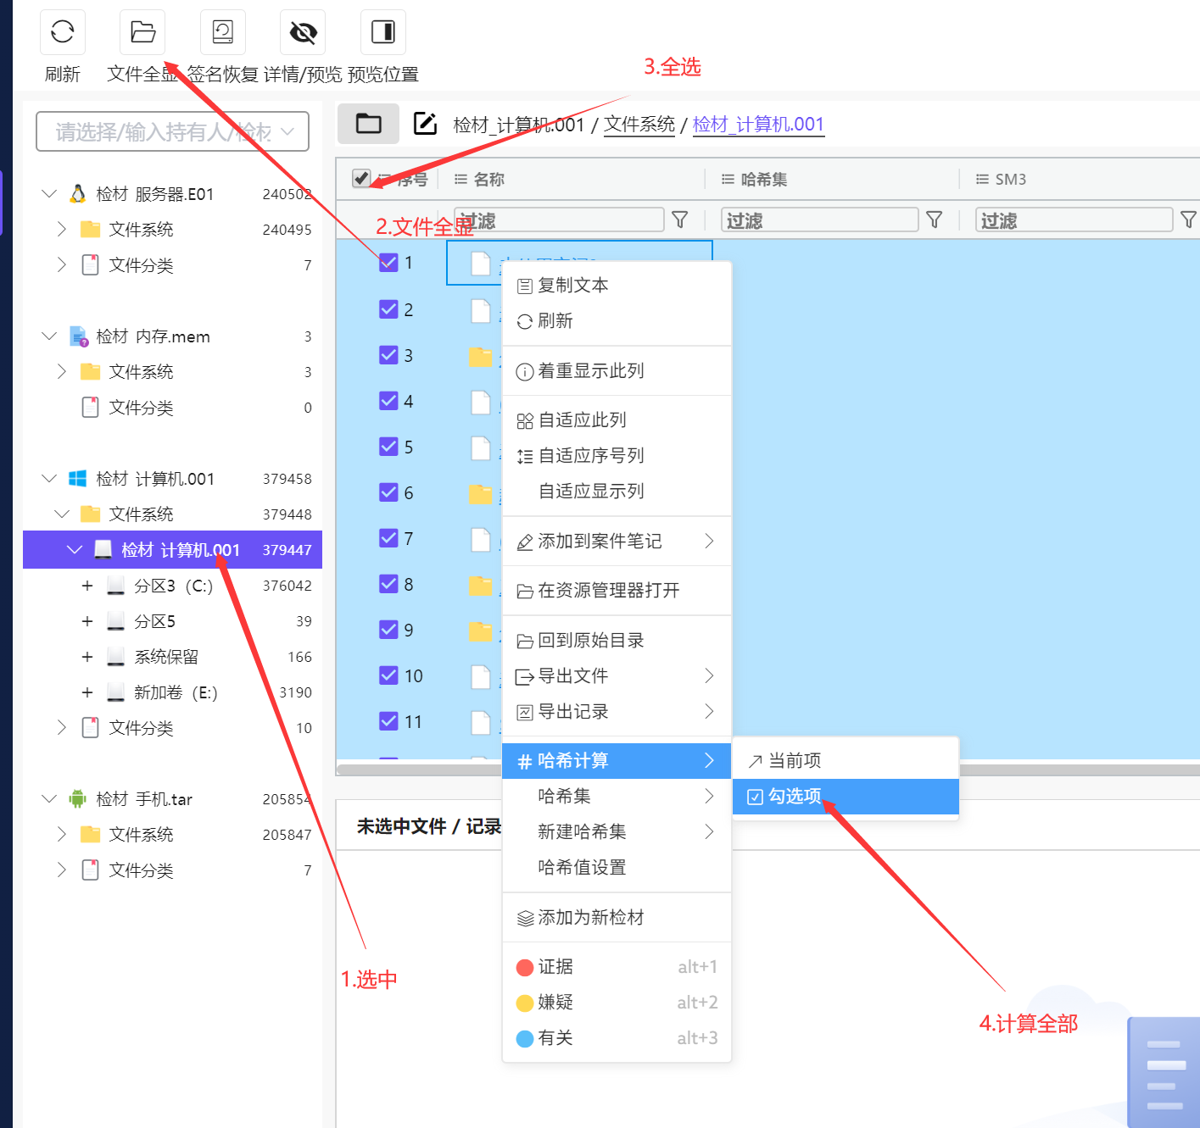Open the 请选择/输入持有人 dropdown
The width and height of the screenshot is (1200, 1128).
172,131
